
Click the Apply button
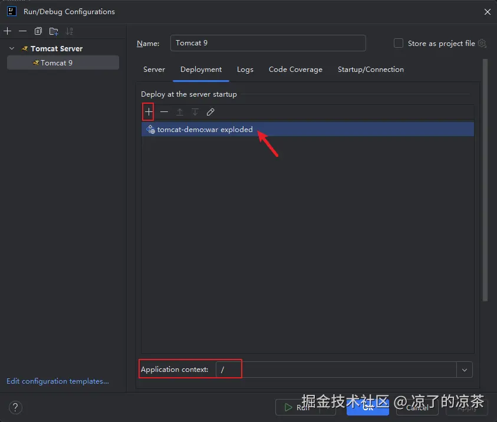466,408
